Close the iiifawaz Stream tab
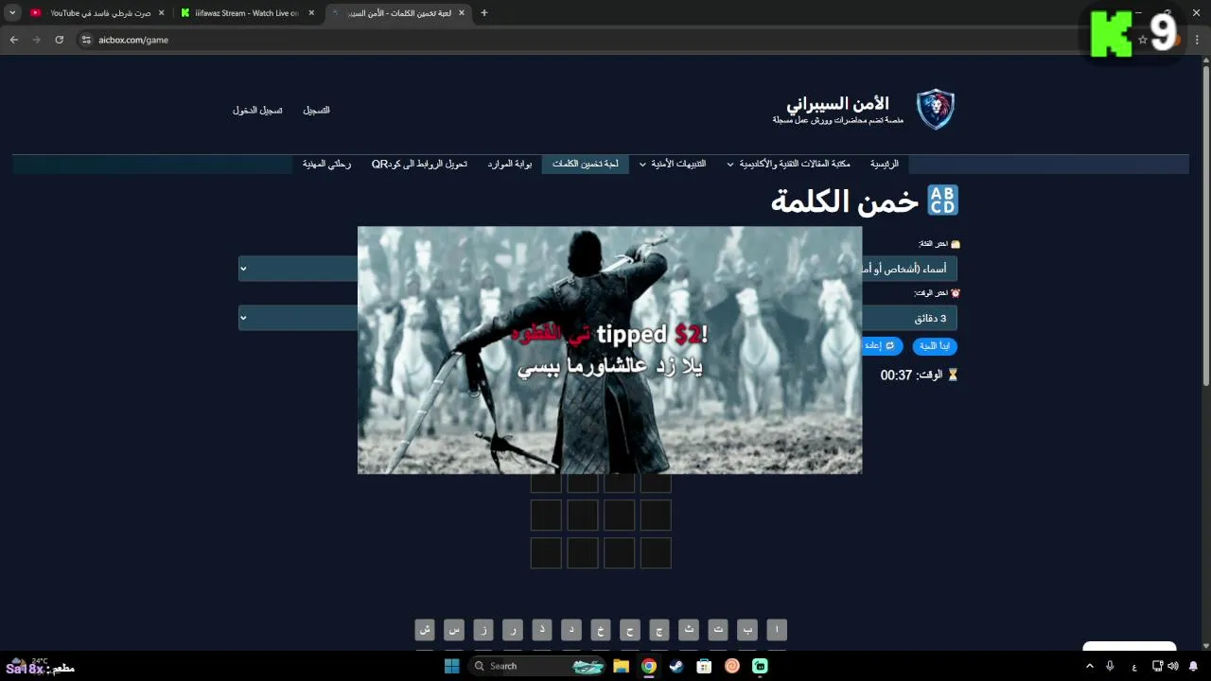 [x=311, y=13]
